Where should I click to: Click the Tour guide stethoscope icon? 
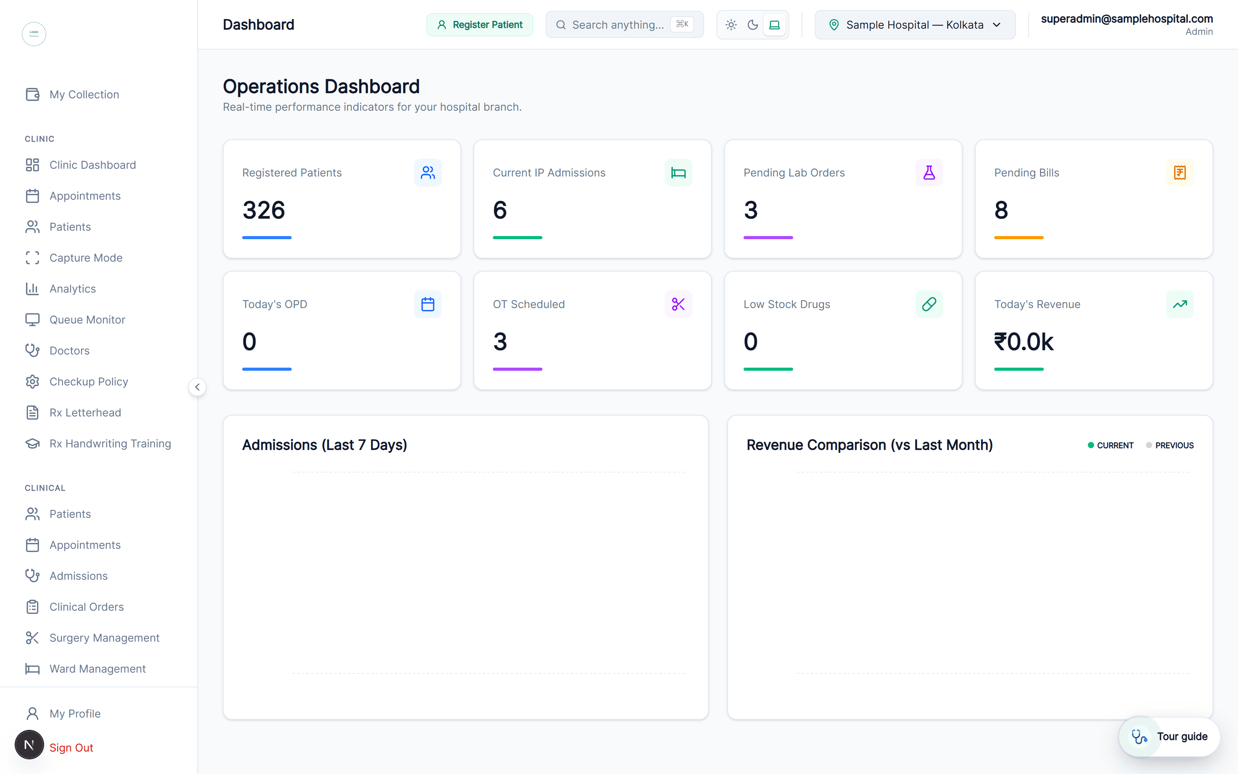1139,736
